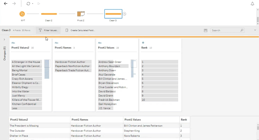Click the plus icon after Clean 3
Viewport: 259px width, 140px height.
124,14
